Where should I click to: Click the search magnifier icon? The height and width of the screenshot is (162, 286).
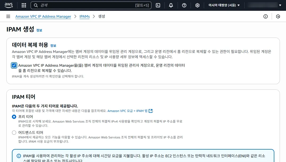36,5
